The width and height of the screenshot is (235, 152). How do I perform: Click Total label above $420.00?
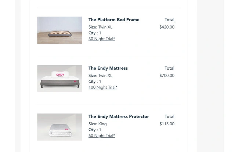[169, 20]
